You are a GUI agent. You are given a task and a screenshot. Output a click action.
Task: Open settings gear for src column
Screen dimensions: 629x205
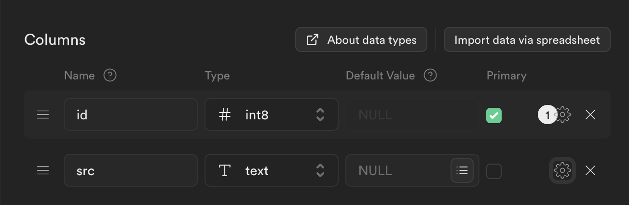[562, 170]
